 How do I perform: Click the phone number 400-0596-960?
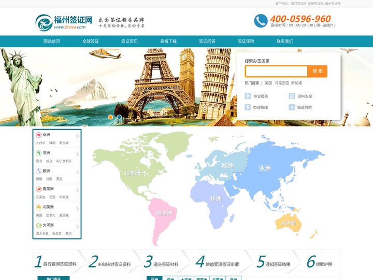click(300, 19)
